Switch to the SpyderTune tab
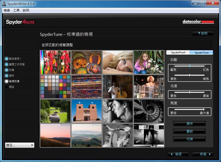This screenshot has width=221, height=162. [201, 52]
